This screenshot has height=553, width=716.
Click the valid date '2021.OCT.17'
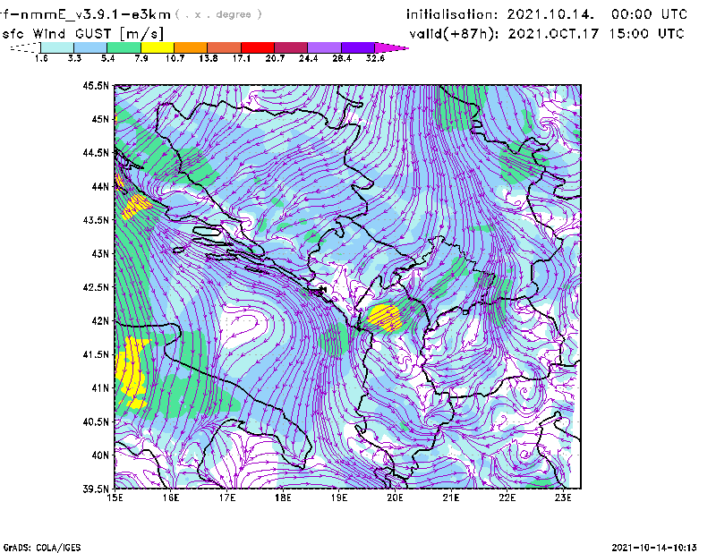pyautogui.click(x=553, y=34)
